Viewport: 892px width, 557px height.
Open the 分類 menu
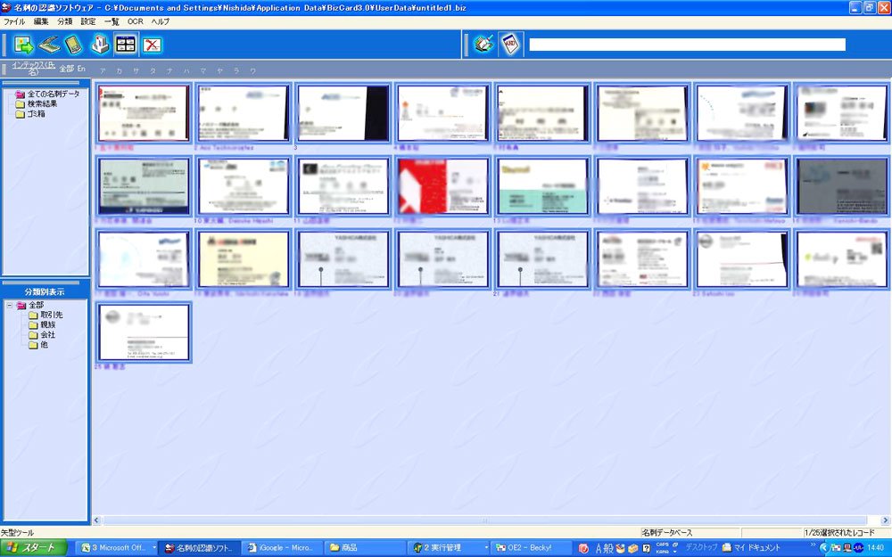coord(65,21)
